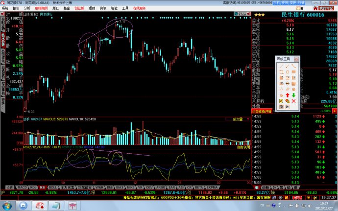Select the eraser tool in drawing palette
The image size is (338, 211).
click(288, 101)
